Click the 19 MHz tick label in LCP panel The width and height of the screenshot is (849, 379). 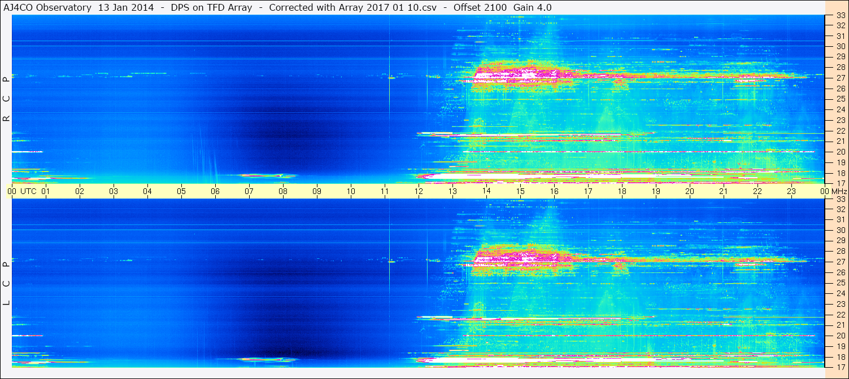click(841, 346)
